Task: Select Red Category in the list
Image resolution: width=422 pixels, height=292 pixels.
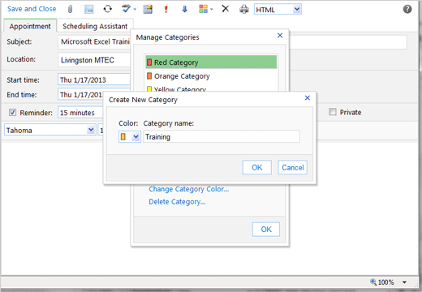Action: pyautogui.click(x=211, y=62)
